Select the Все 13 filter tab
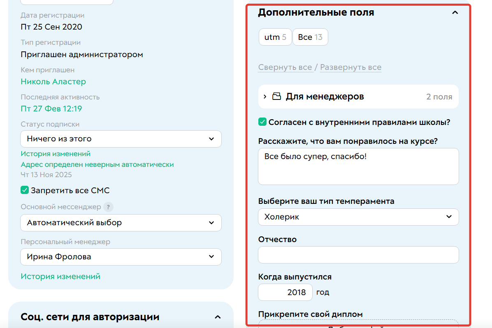The width and height of the screenshot is (492, 328). (310, 37)
